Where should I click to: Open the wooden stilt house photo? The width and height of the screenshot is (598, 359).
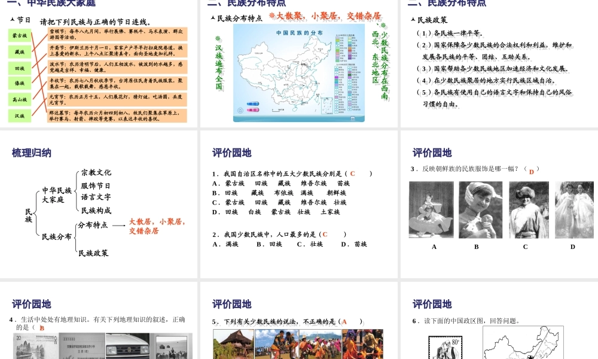233,344
